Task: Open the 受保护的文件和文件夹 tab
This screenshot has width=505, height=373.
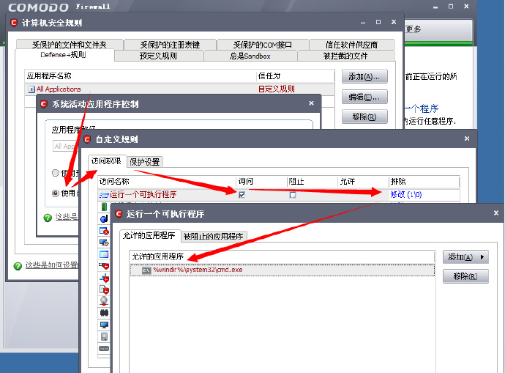Action: tap(70, 45)
